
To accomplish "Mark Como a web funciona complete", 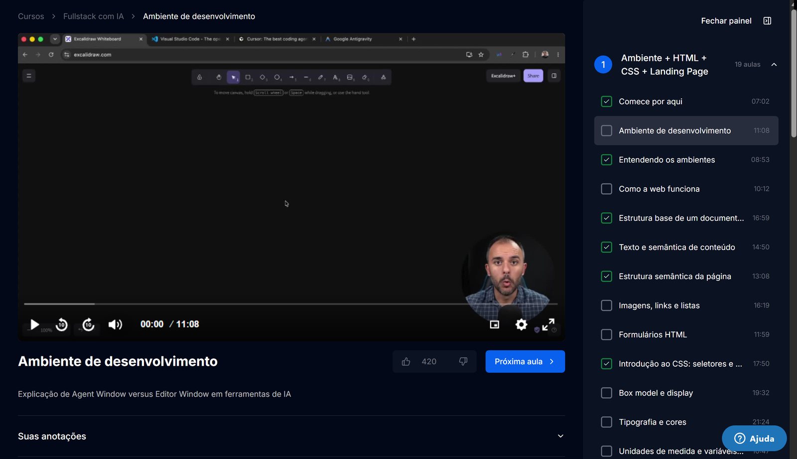I will point(606,189).
